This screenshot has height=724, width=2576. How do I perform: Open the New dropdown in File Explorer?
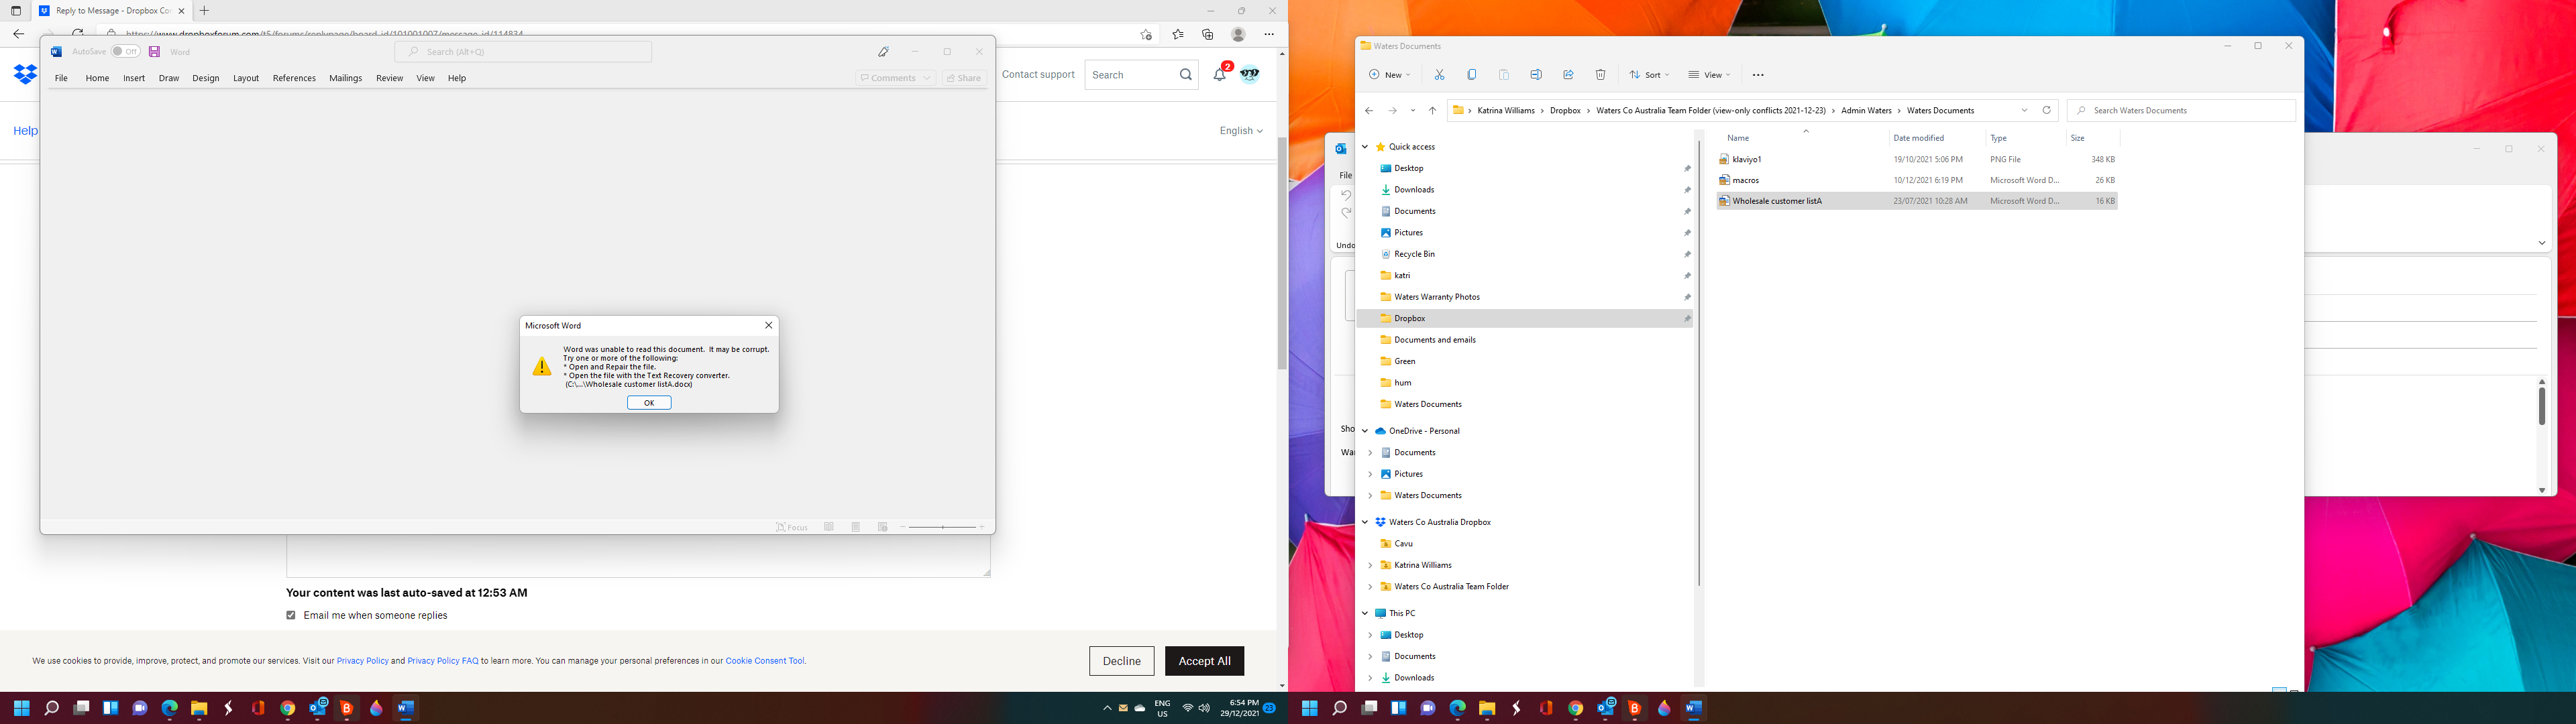pos(1389,75)
